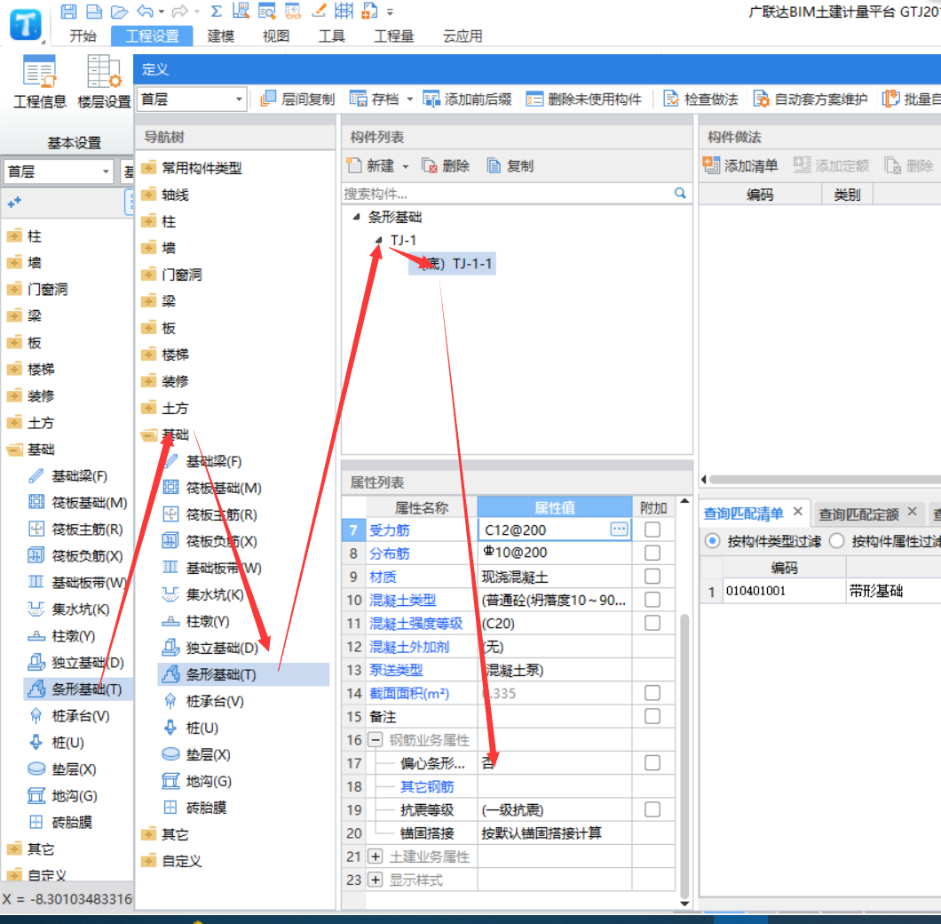
Task: Select the (底) TJ-1-1 component
Action: [455, 264]
